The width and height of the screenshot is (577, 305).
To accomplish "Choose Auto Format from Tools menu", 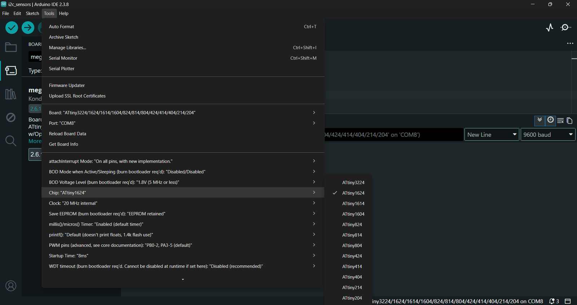I will pos(183,27).
